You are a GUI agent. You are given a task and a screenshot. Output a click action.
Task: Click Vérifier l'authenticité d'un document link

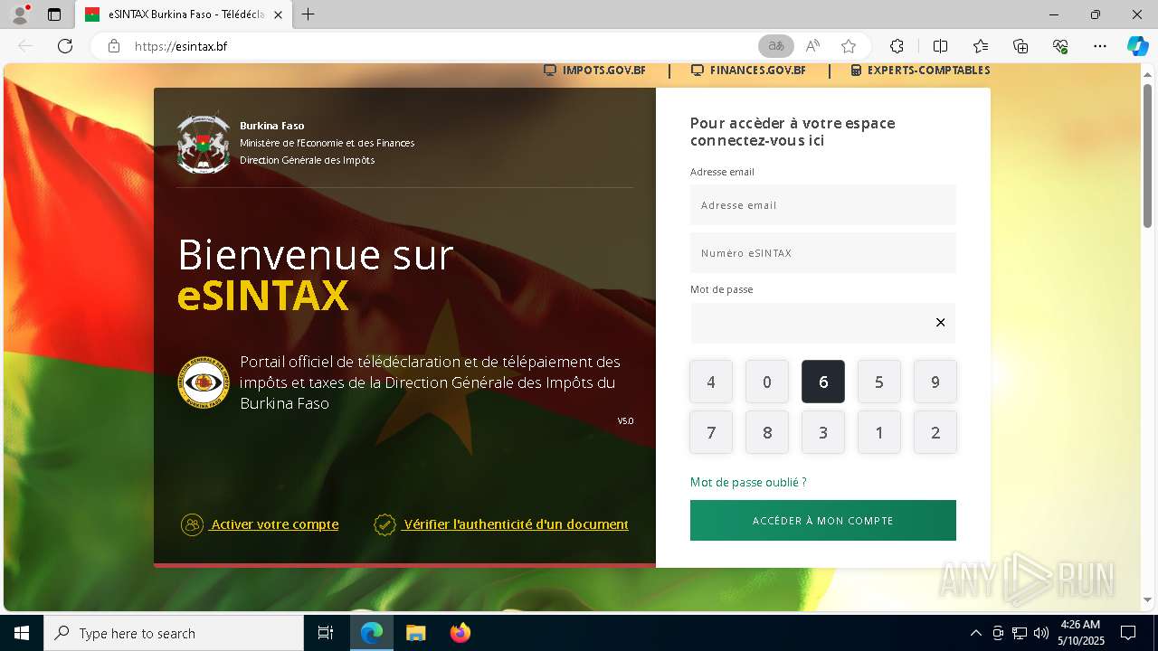(x=501, y=524)
